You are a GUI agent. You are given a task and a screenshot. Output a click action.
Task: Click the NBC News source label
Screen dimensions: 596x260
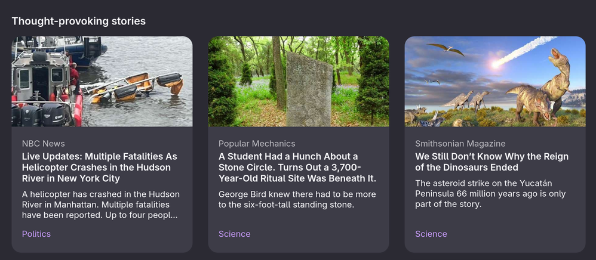(x=44, y=144)
